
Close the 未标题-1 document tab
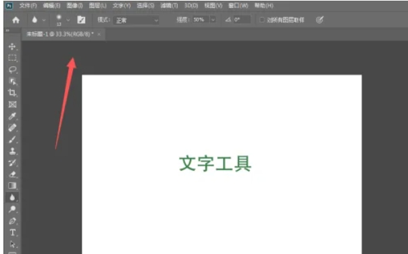99,34
